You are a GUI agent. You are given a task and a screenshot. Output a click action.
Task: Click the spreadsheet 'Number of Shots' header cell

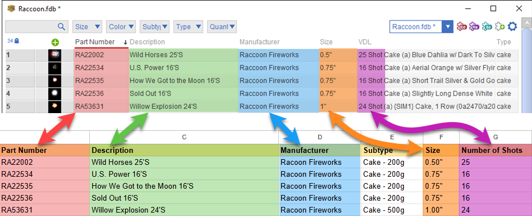(x=496, y=150)
